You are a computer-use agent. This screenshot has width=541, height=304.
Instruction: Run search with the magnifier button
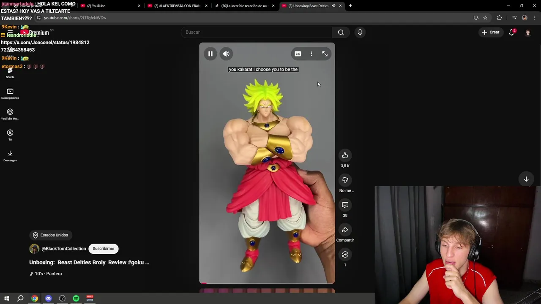(341, 32)
